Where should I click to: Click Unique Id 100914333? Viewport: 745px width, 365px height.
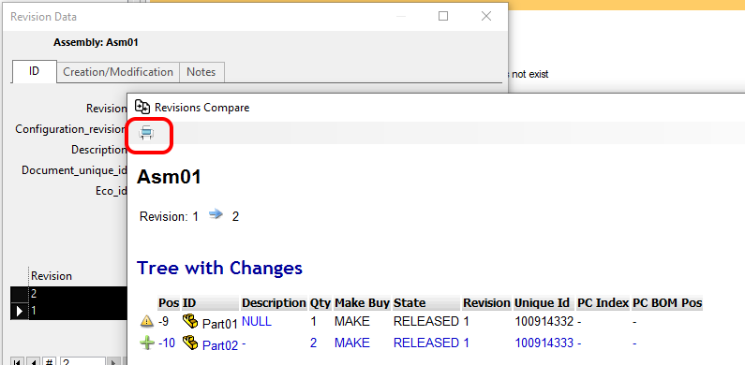(544, 343)
